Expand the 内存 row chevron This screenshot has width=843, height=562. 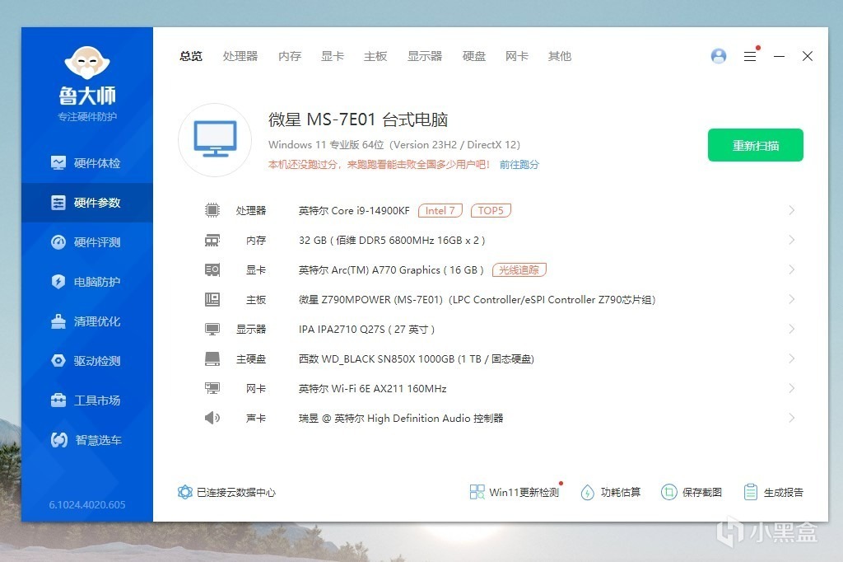tap(791, 240)
